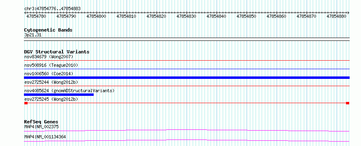
Task: Click the RefSeq Genes track title
Action: (41, 122)
